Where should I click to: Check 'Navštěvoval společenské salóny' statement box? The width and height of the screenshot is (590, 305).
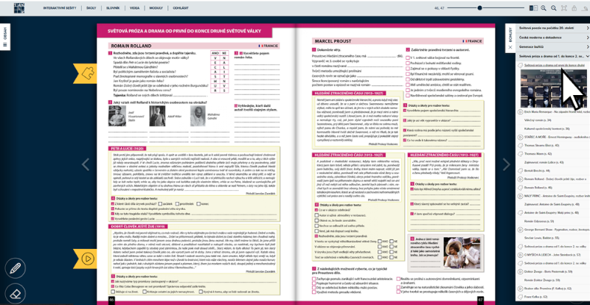(x=408, y=96)
